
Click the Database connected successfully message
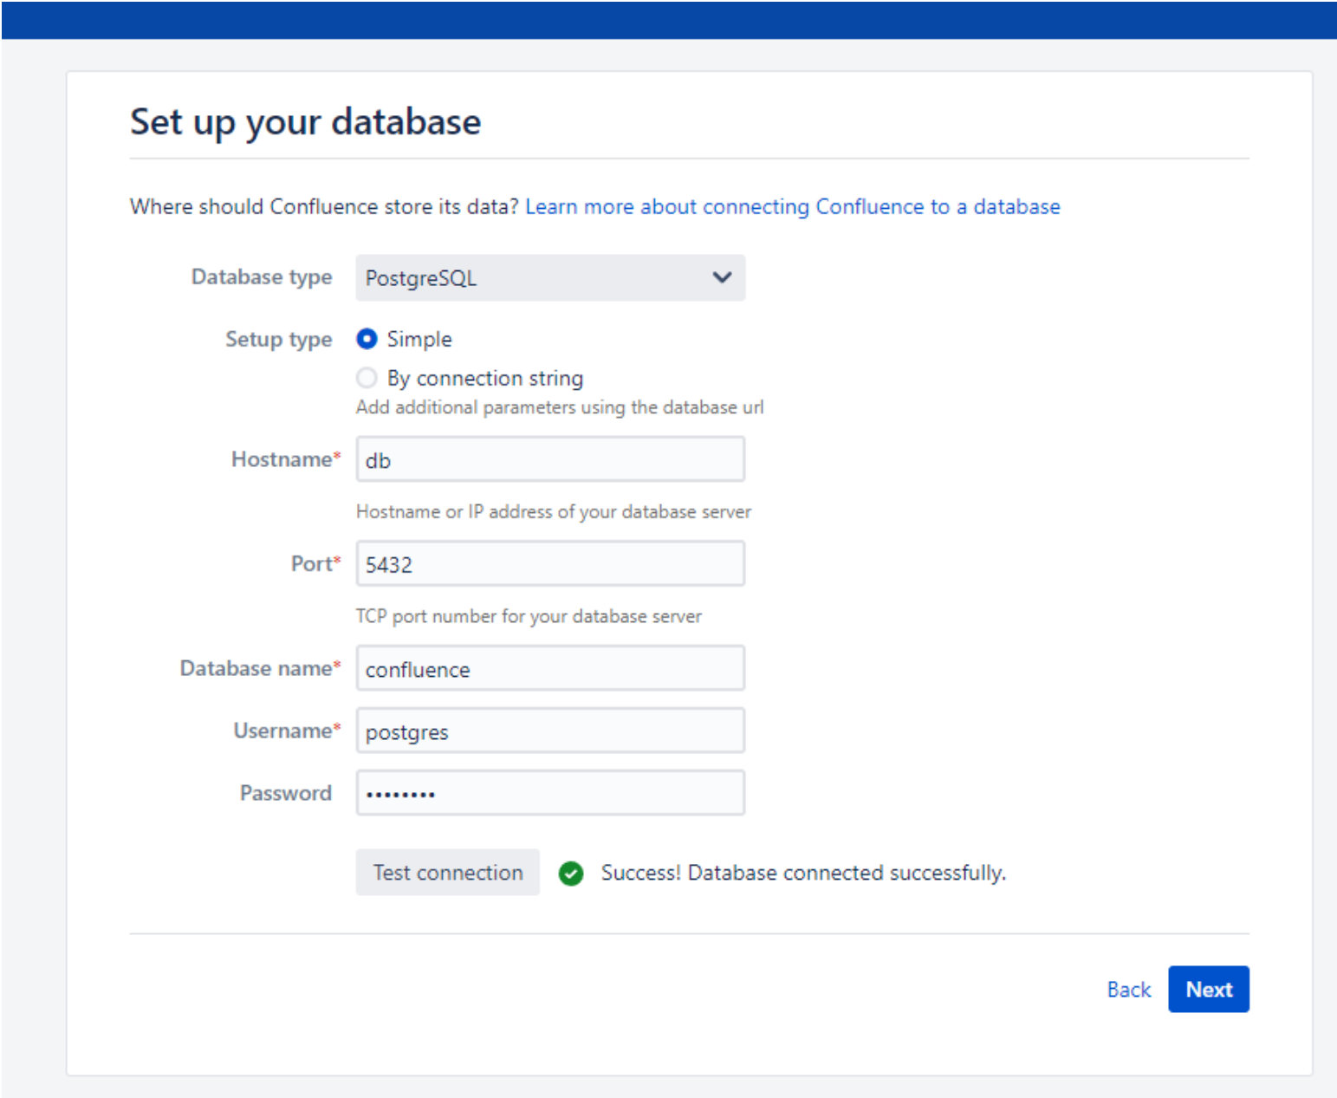(802, 873)
